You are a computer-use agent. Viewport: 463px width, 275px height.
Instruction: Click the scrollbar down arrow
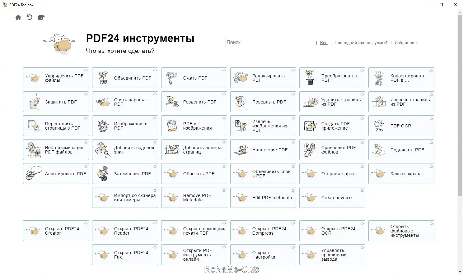click(x=460, y=272)
